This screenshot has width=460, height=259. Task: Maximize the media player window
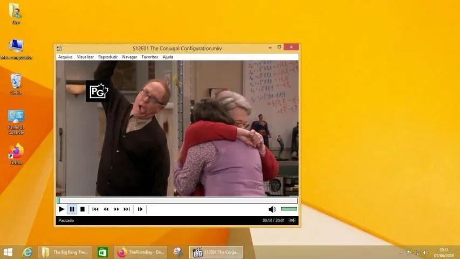pyautogui.click(x=279, y=47)
